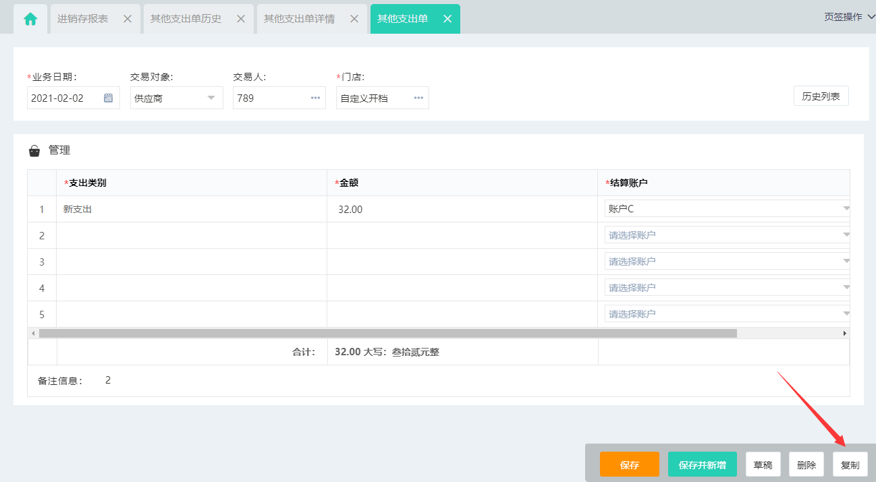The height and width of the screenshot is (482, 876).
Task: Click the 业务日期 date field
Action: point(74,98)
